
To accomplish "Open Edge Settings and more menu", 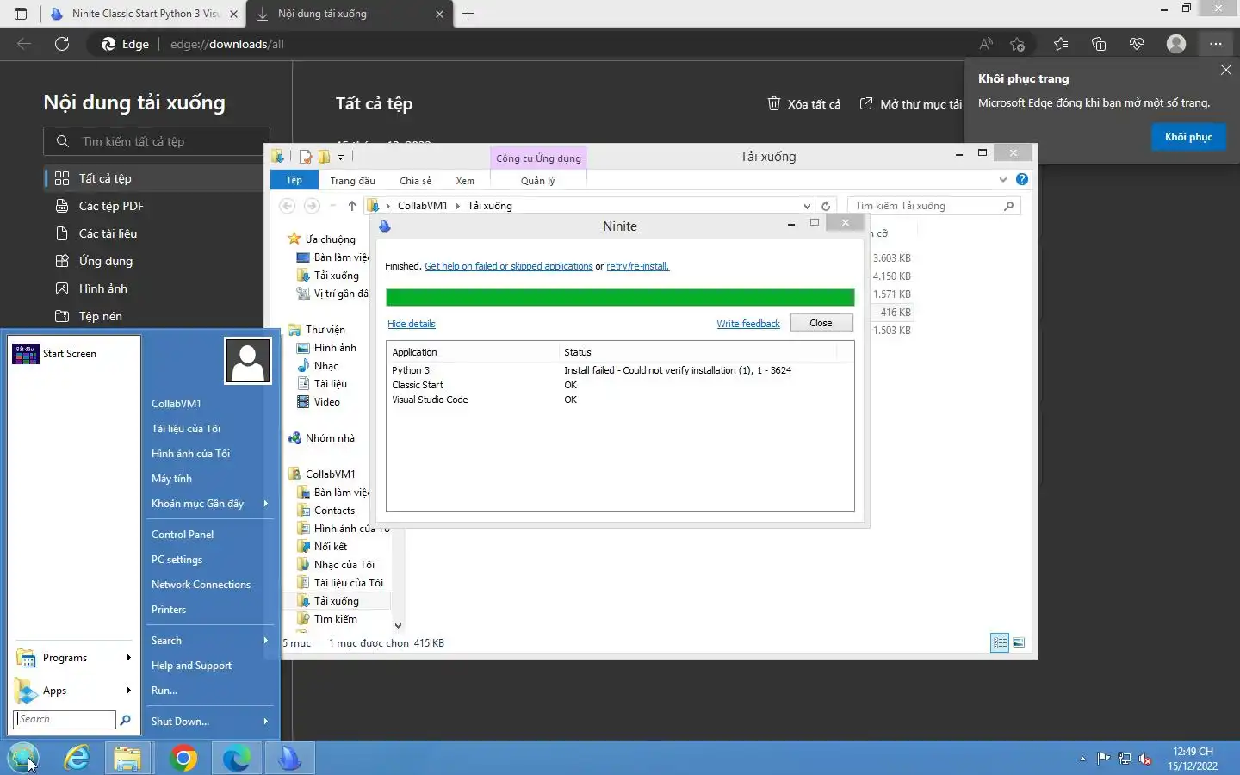I will tap(1215, 44).
